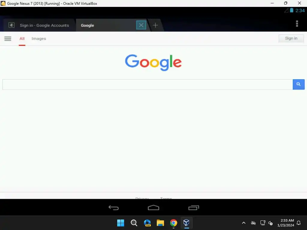Open Google Chrome from taskbar

[174, 223]
